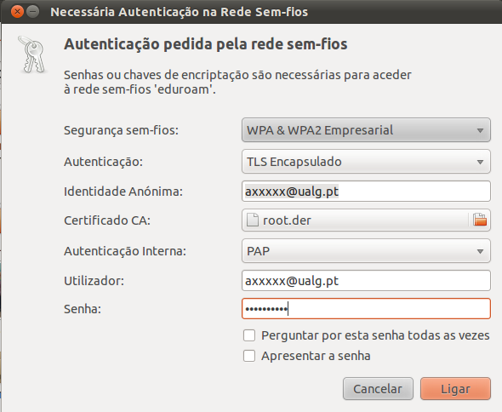
Task: Toggle 'Apresentar a senha' checkbox
Action: tap(249, 356)
